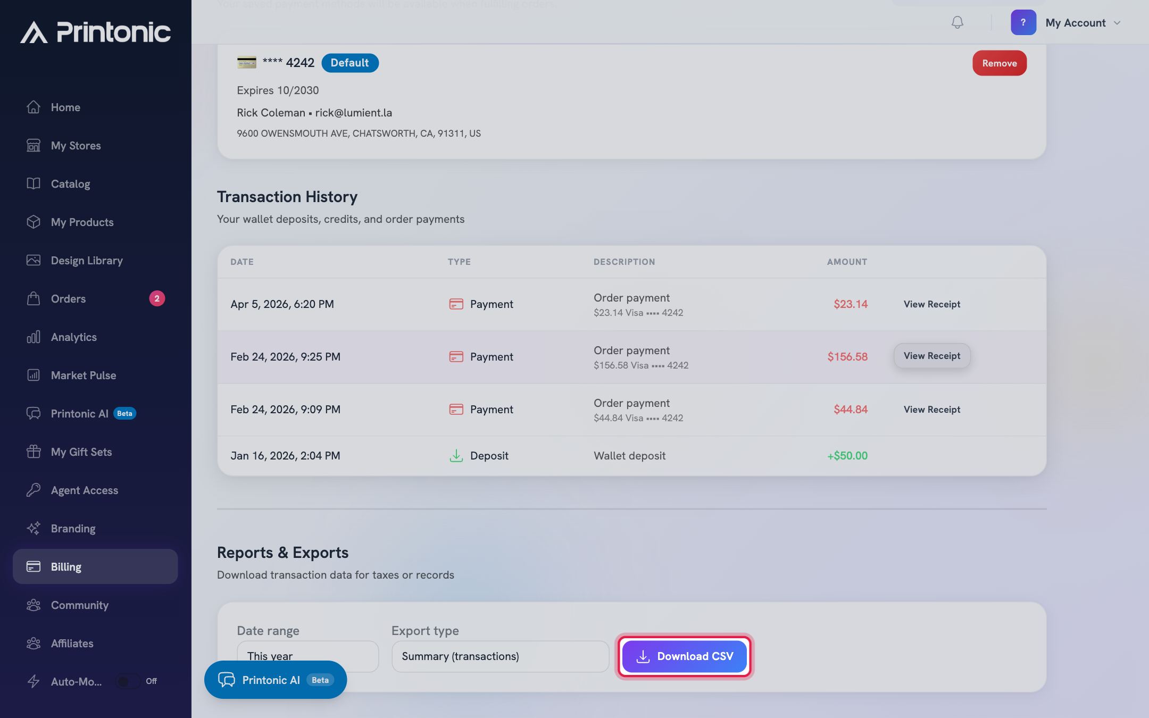Screen dimensions: 1149x718
Task: Open the Export type dropdown
Action: 500,656
